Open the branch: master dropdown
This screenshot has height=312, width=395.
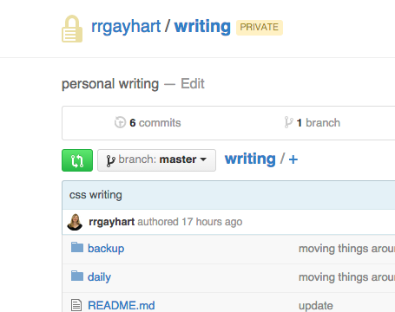tap(156, 160)
